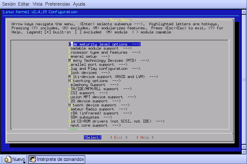
Task: Open ATA/IDE/MFM/RLL support entry
Action: 100,89
